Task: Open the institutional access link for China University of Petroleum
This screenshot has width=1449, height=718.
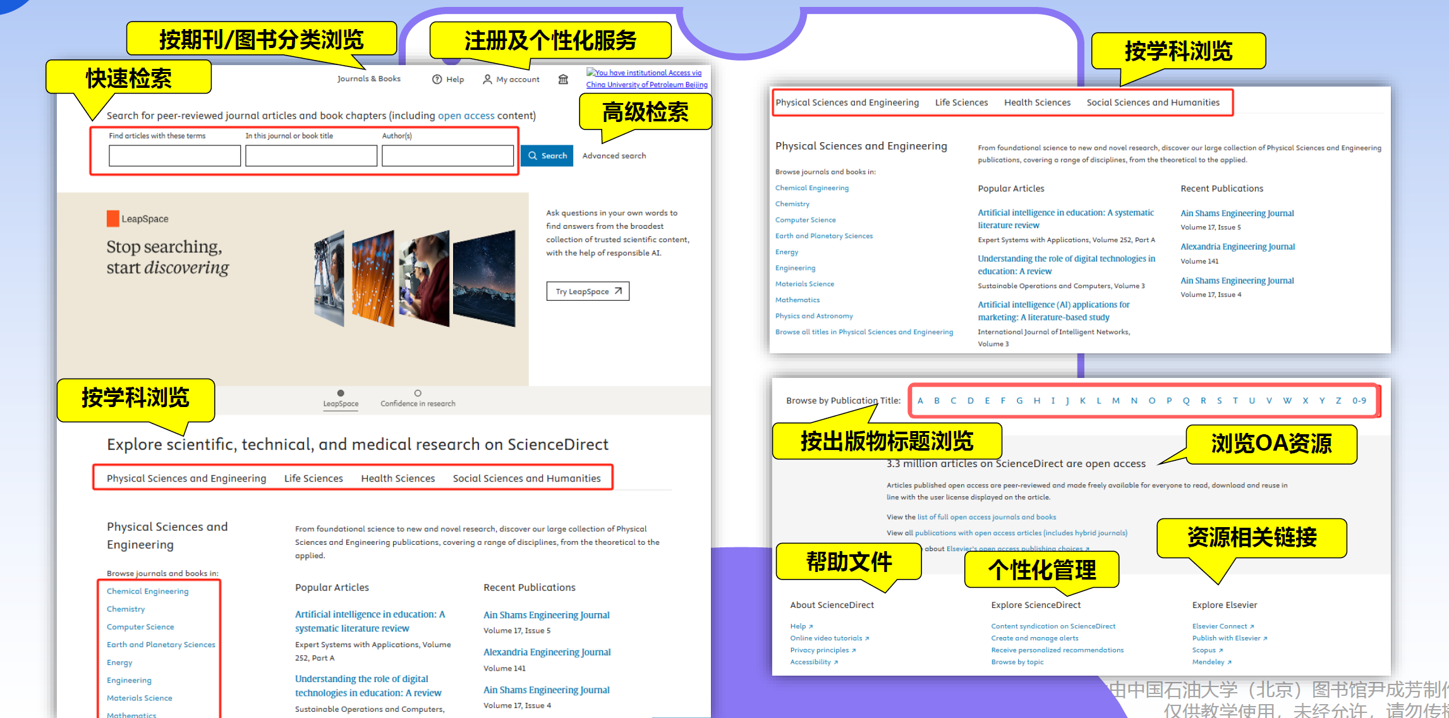Action: (646, 79)
